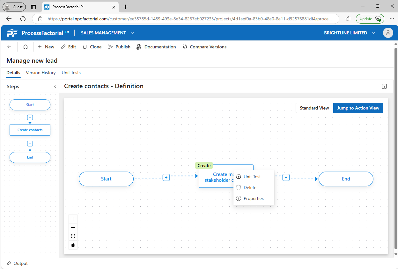Click the Home icon in the toolbar
398x269 pixels.
[26, 47]
